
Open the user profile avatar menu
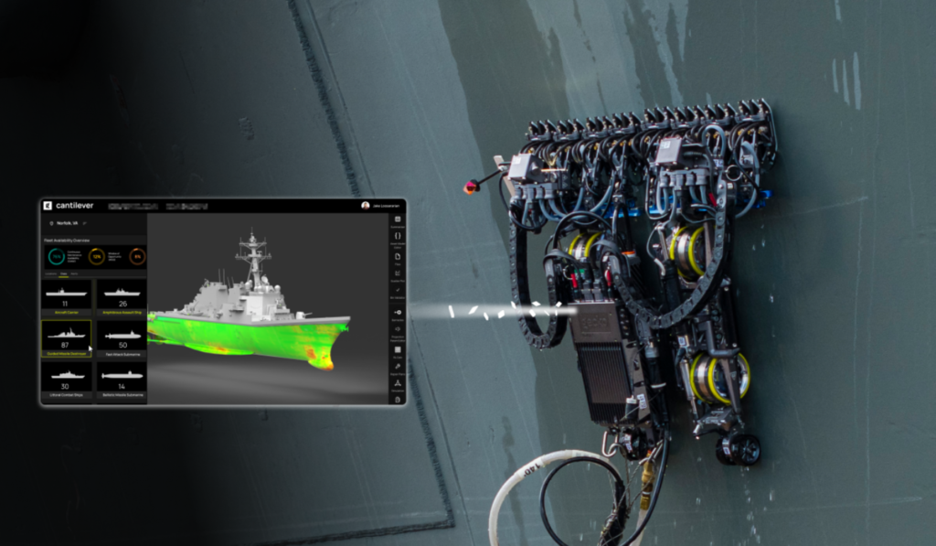tap(365, 206)
